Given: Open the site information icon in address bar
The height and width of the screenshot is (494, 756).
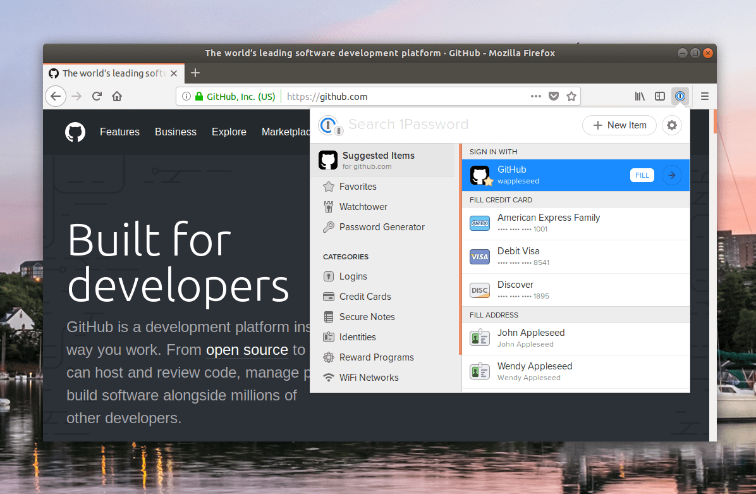Looking at the screenshot, I should [x=186, y=97].
